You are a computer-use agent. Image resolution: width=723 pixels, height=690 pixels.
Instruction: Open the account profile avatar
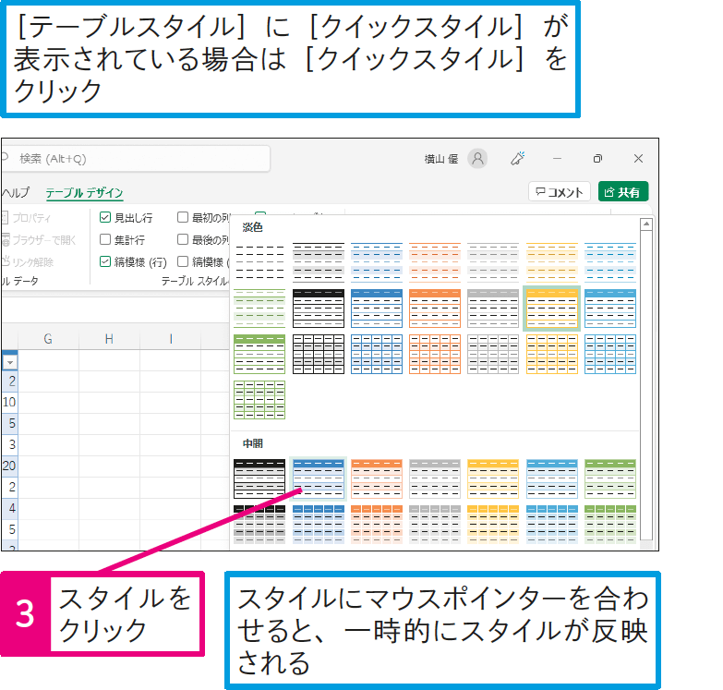pos(477,159)
